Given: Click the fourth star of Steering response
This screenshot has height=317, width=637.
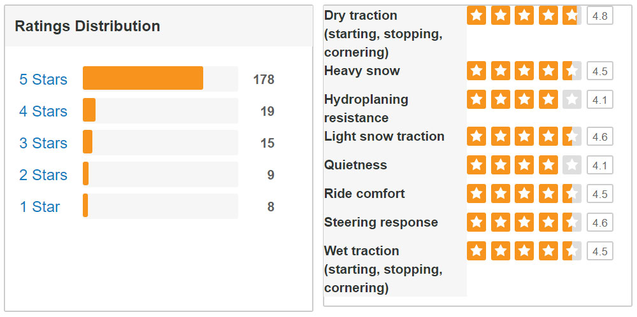Looking at the screenshot, I should pyautogui.click(x=548, y=222).
